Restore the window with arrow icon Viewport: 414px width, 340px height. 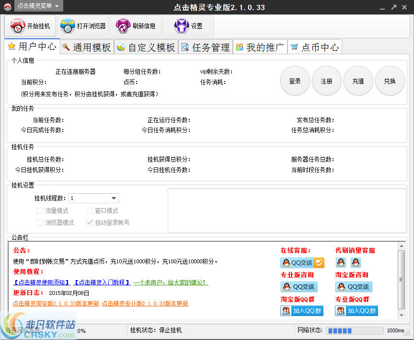tap(394, 7)
